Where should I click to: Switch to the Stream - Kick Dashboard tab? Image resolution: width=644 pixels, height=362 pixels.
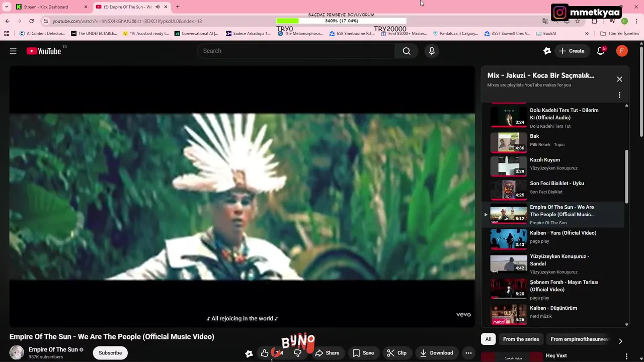click(51, 7)
